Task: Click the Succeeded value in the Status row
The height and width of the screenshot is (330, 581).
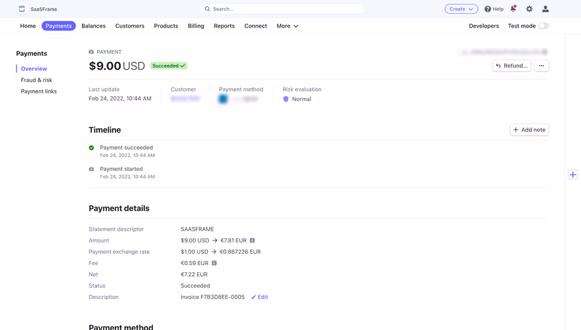Action: 195,286
